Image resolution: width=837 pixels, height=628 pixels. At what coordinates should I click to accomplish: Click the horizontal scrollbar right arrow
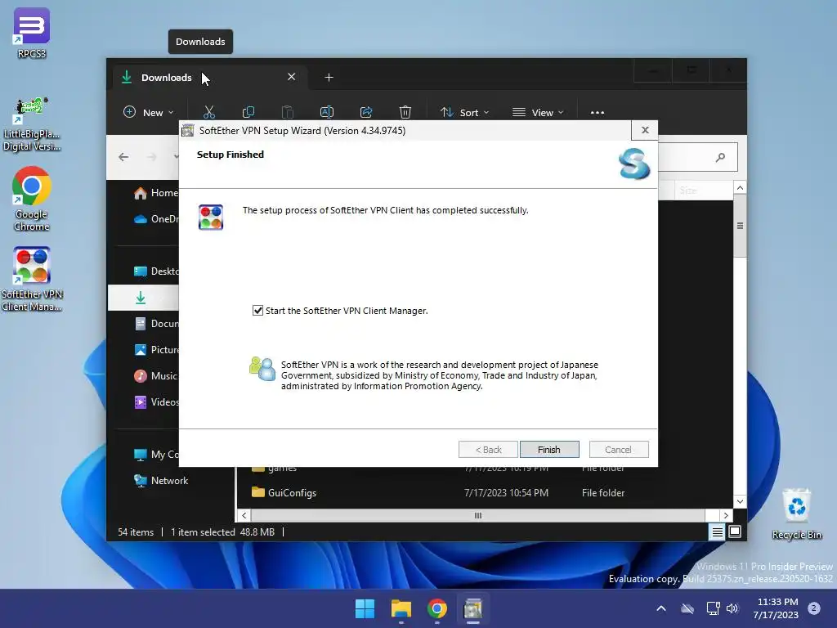pyautogui.click(x=726, y=515)
